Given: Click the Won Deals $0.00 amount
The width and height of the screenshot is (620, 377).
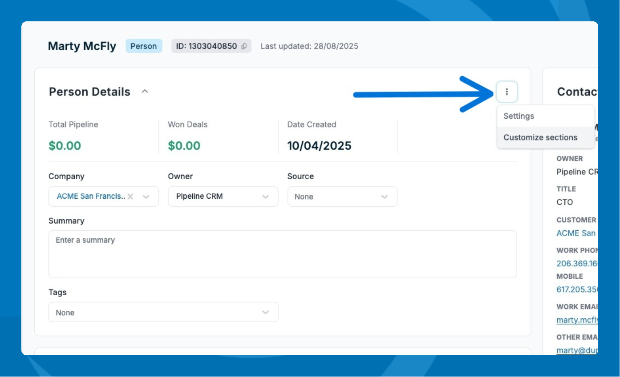Looking at the screenshot, I should pos(184,145).
